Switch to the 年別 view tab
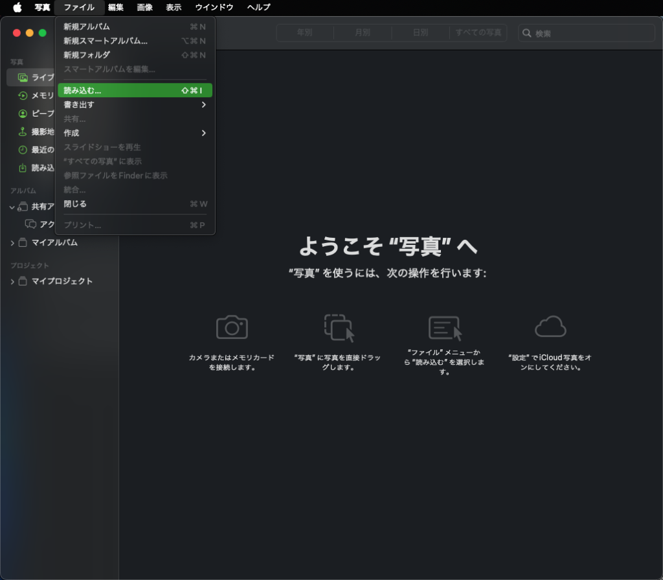The height and width of the screenshot is (580, 663). point(305,32)
